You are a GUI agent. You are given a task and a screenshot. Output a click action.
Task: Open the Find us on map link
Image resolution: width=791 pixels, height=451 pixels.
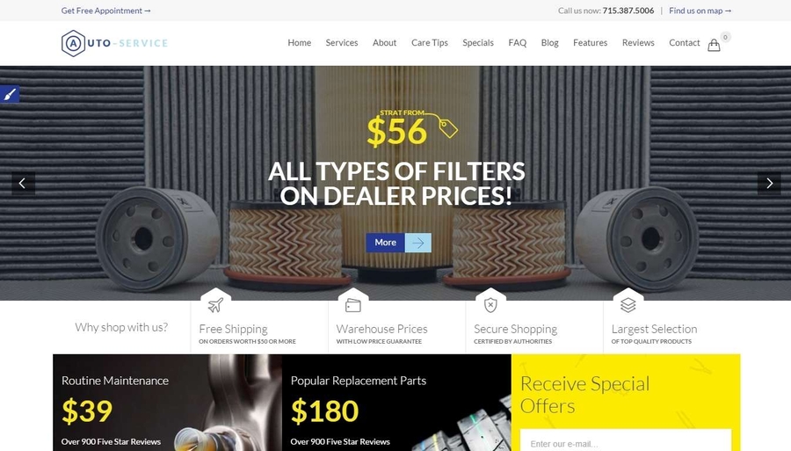click(700, 11)
